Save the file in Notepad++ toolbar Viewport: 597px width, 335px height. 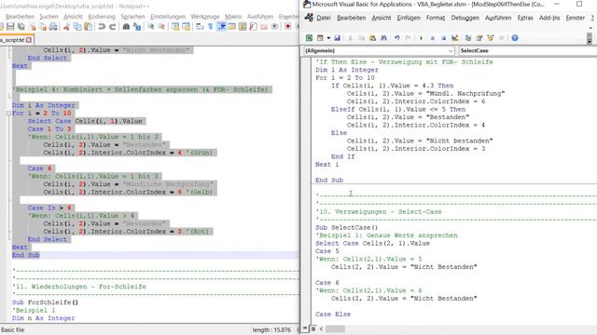[x=10, y=27]
